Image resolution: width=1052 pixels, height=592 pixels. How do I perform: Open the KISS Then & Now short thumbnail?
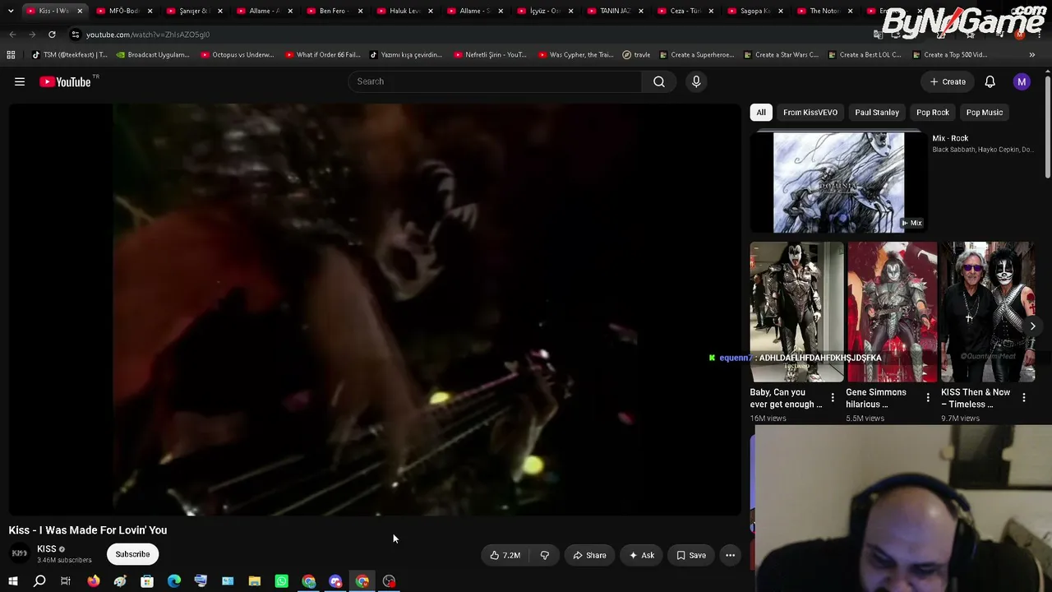click(x=988, y=312)
